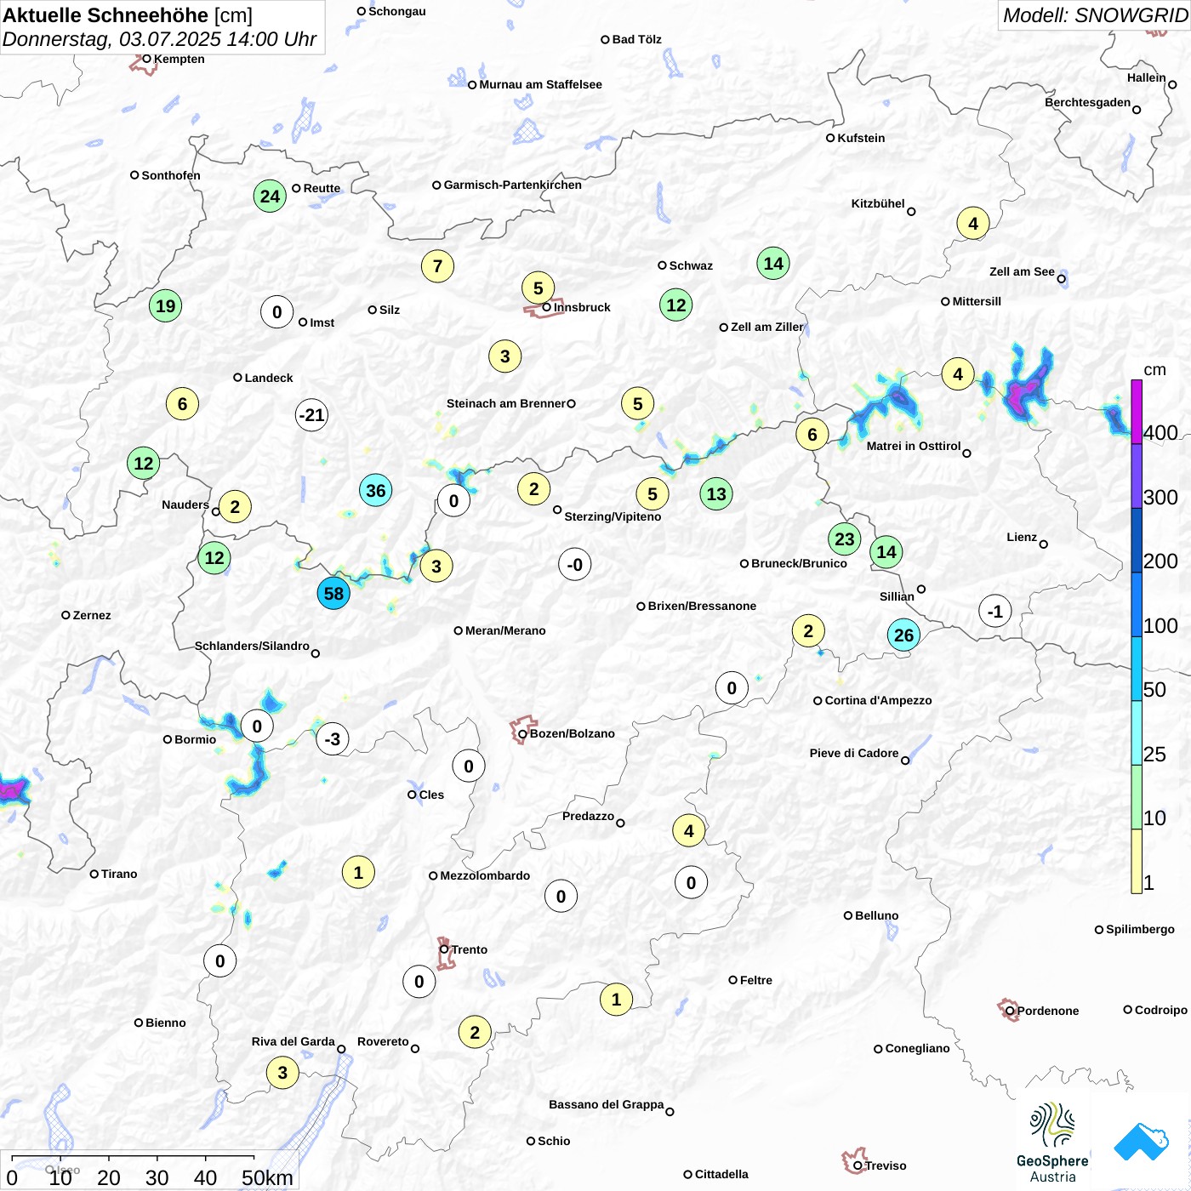Click the light cyan swatch between 25 and 50
This screenshot has height=1191, width=1191.
(x=1137, y=733)
